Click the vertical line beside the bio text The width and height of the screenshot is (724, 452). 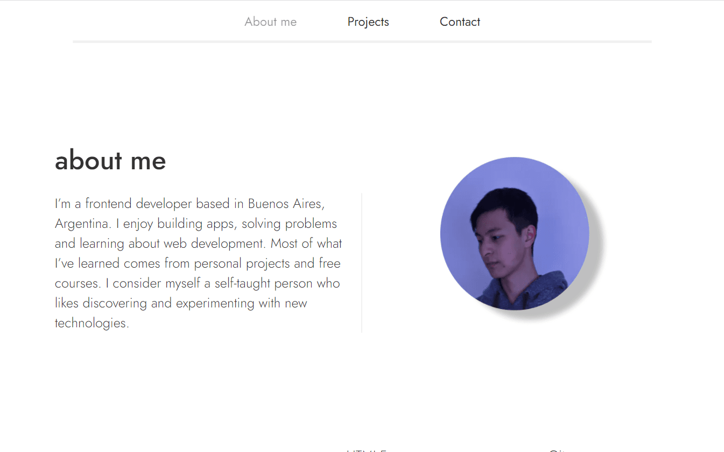click(x=361, y=262)
